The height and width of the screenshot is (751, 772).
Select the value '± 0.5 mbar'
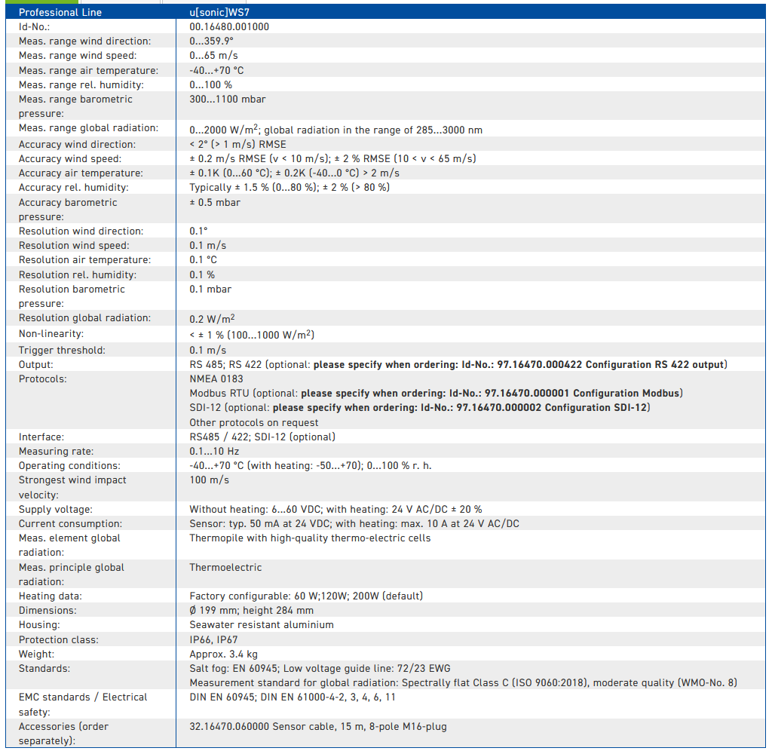tap(215, 202)
